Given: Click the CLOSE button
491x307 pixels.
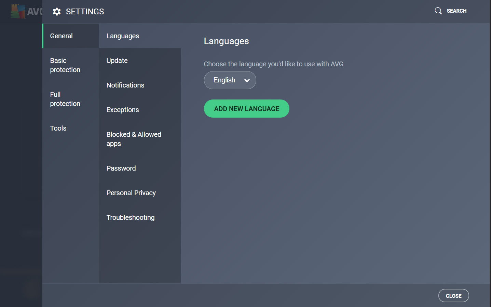Looking at the screenshot, I should (x=453, y=295).
